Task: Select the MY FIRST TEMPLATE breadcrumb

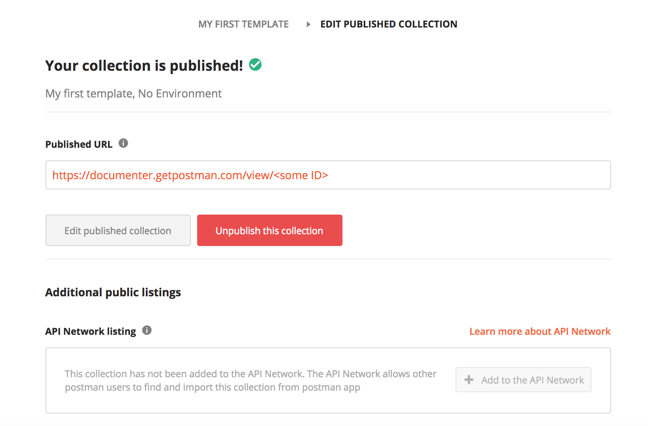Action: point(243,24)
